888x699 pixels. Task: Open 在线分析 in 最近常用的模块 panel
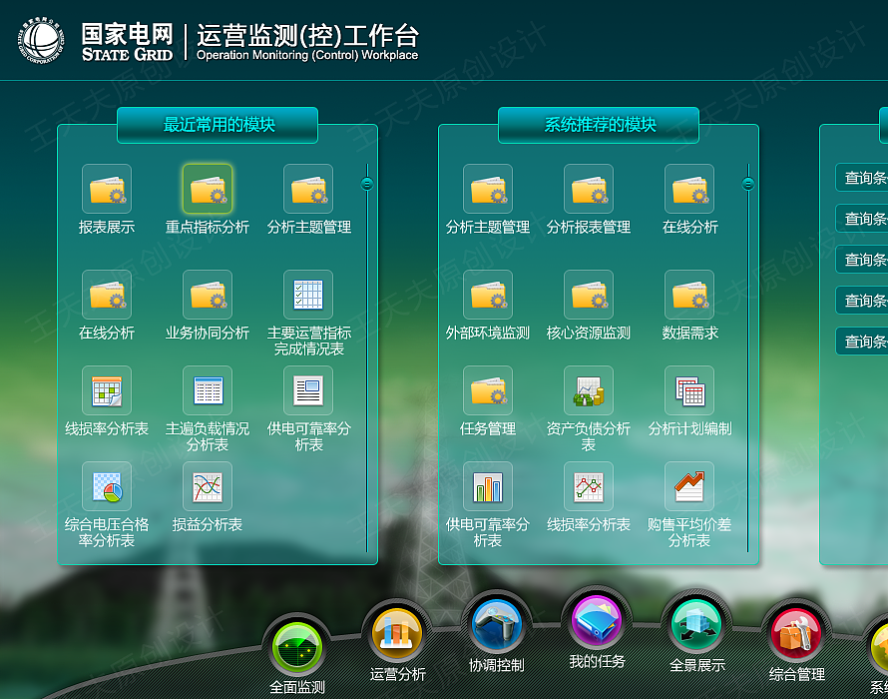click(x=107, y=295)
